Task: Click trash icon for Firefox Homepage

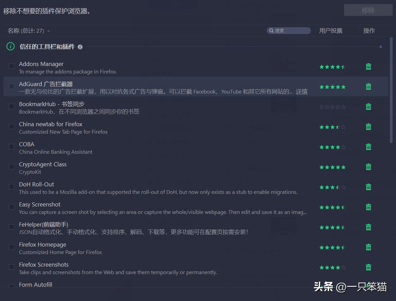Action: pyautogui.click(x=369, y=247)
